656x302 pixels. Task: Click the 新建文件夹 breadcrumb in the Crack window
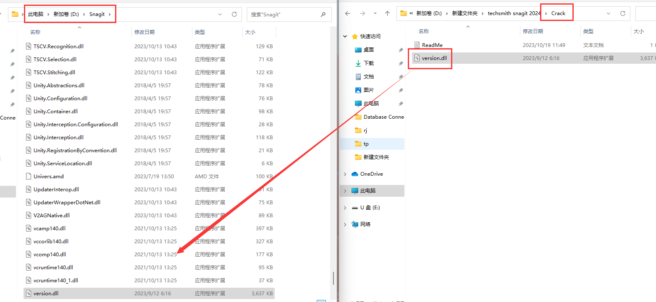coord(464,13)
